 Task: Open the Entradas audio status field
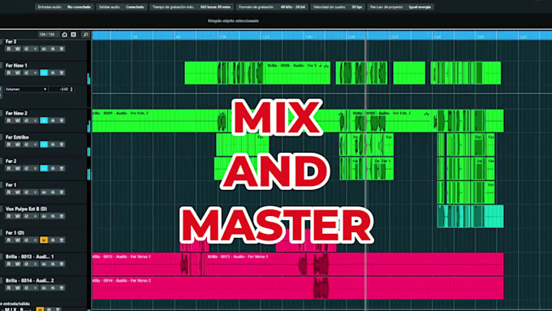pyautogui.click(x=64, y=7)
